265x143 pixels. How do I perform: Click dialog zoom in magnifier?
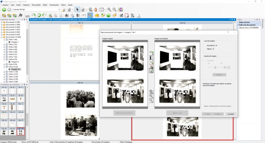click(x=151, y=96)
